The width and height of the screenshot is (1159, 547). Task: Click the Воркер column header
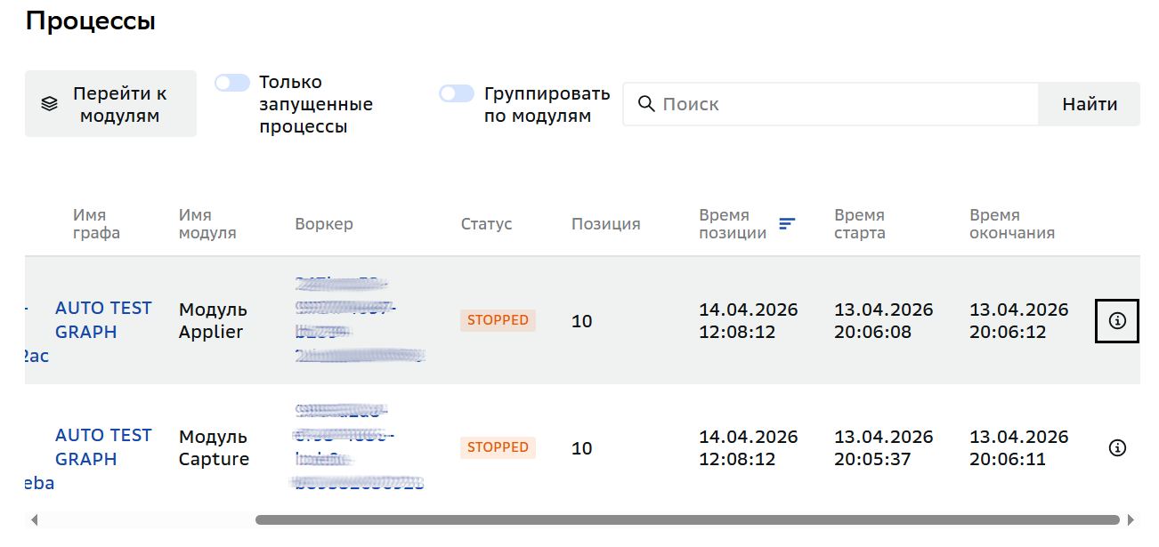click(x=324, y=224)
